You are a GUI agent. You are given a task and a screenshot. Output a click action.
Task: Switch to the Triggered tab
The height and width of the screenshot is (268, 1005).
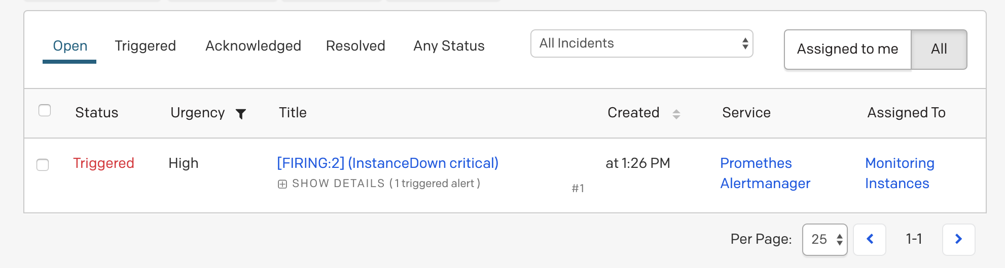click(145, 46)
